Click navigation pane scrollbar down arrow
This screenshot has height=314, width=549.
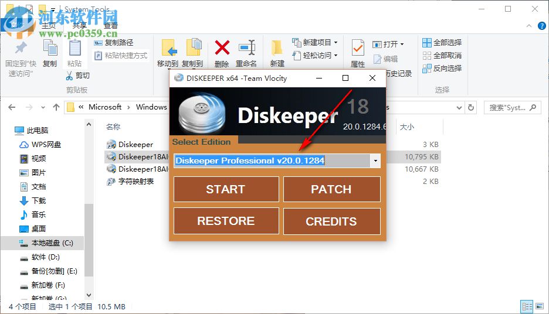(x=89, y=295)
